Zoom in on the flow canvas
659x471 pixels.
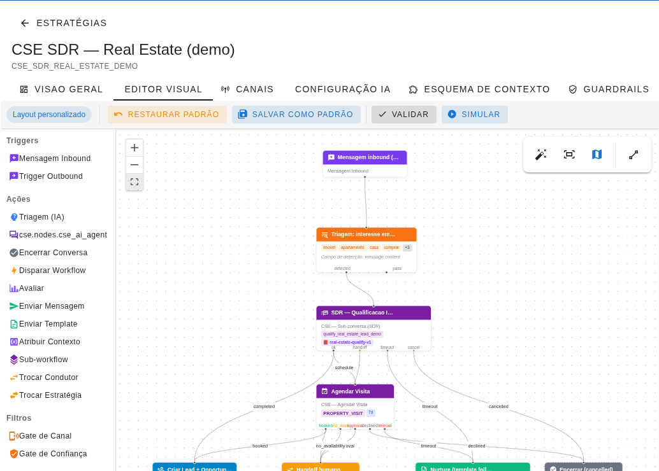coord(134,148)
